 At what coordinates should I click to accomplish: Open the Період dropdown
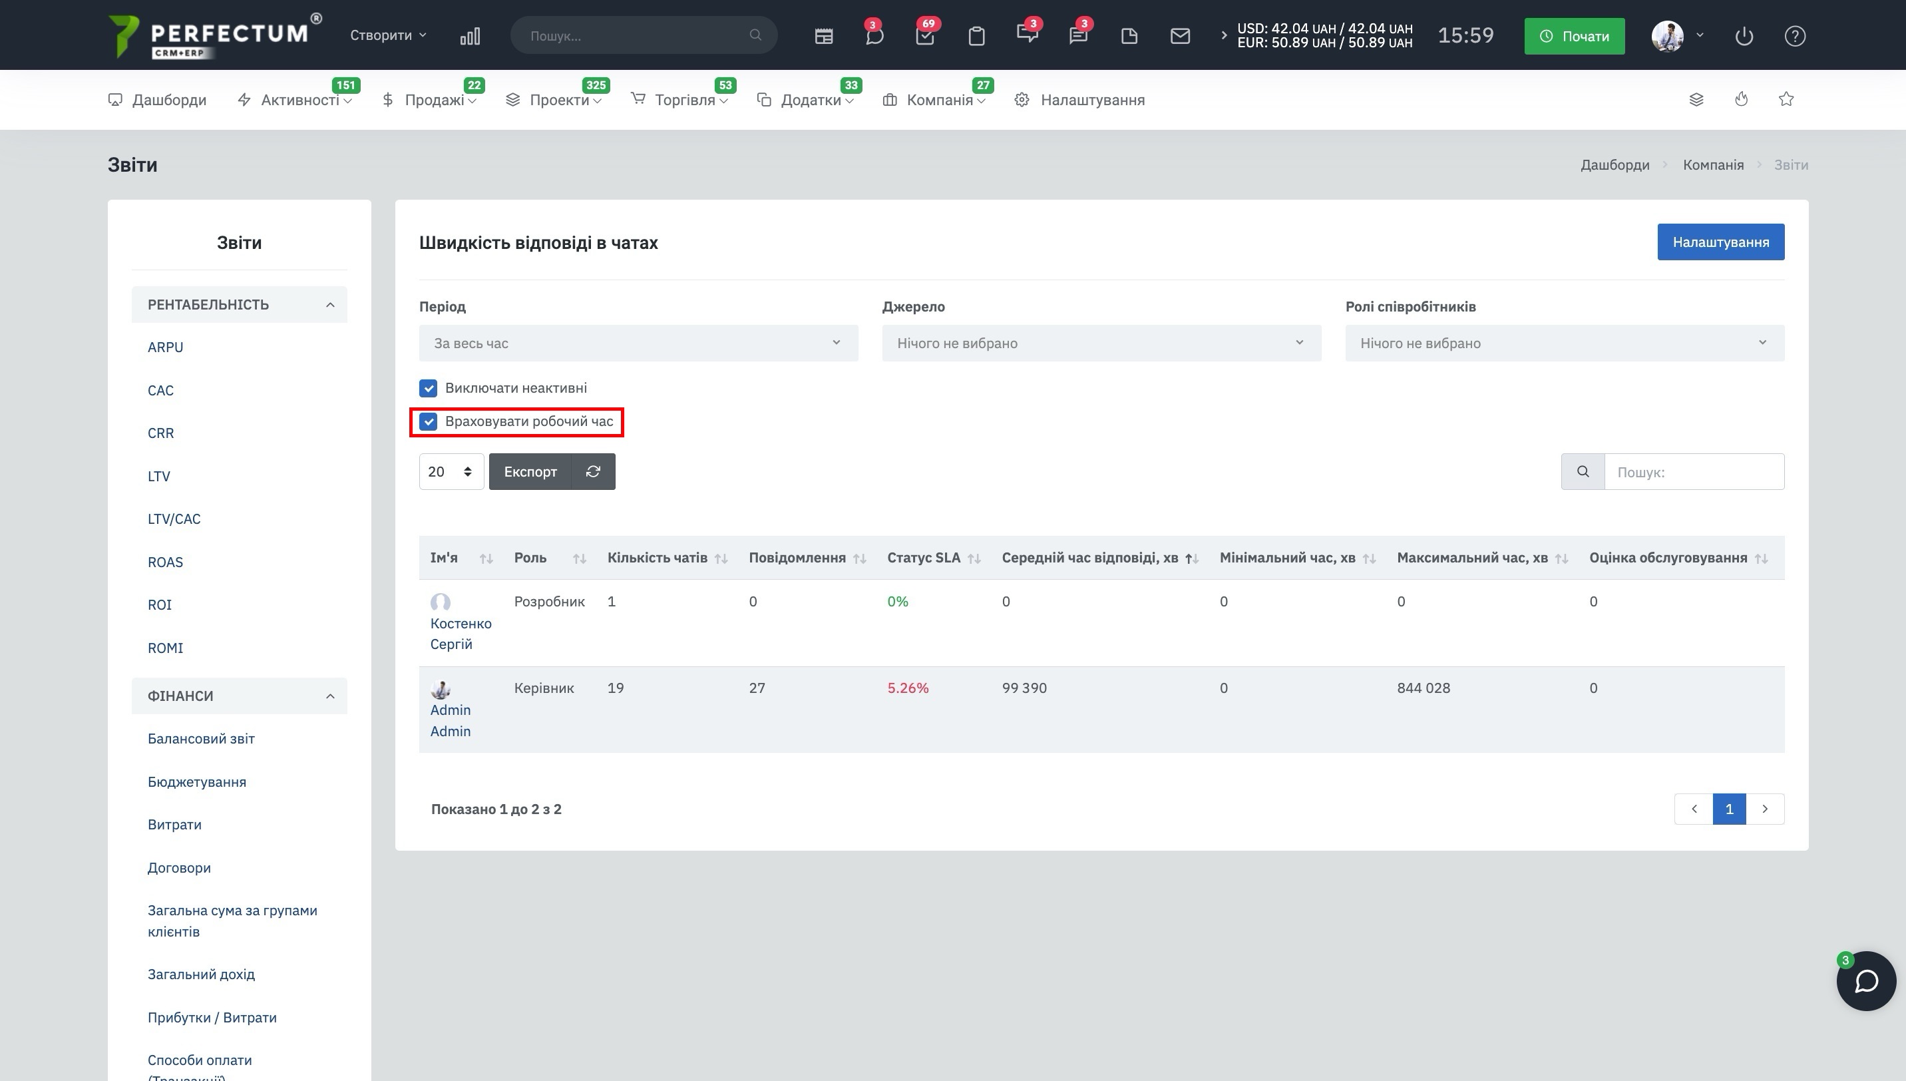(x=638, y=343)
